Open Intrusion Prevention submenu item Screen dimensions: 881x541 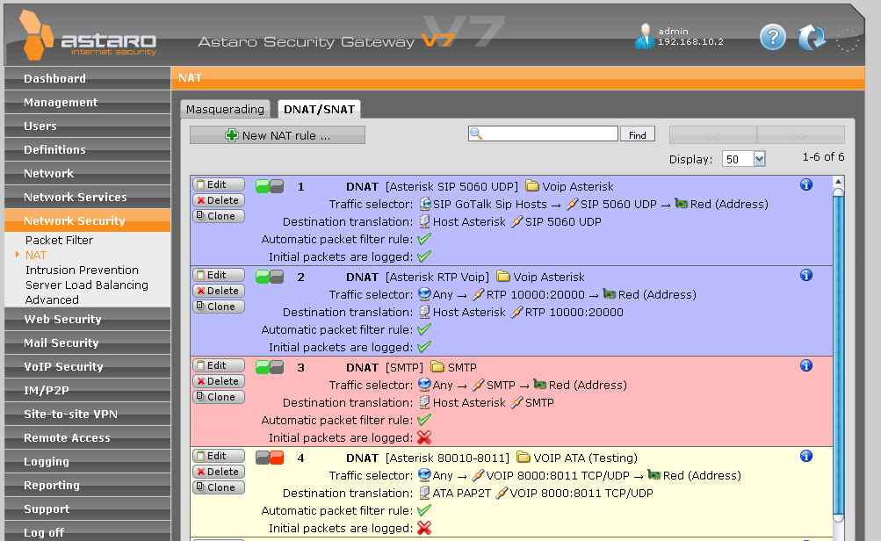click(x=82, y=270)
